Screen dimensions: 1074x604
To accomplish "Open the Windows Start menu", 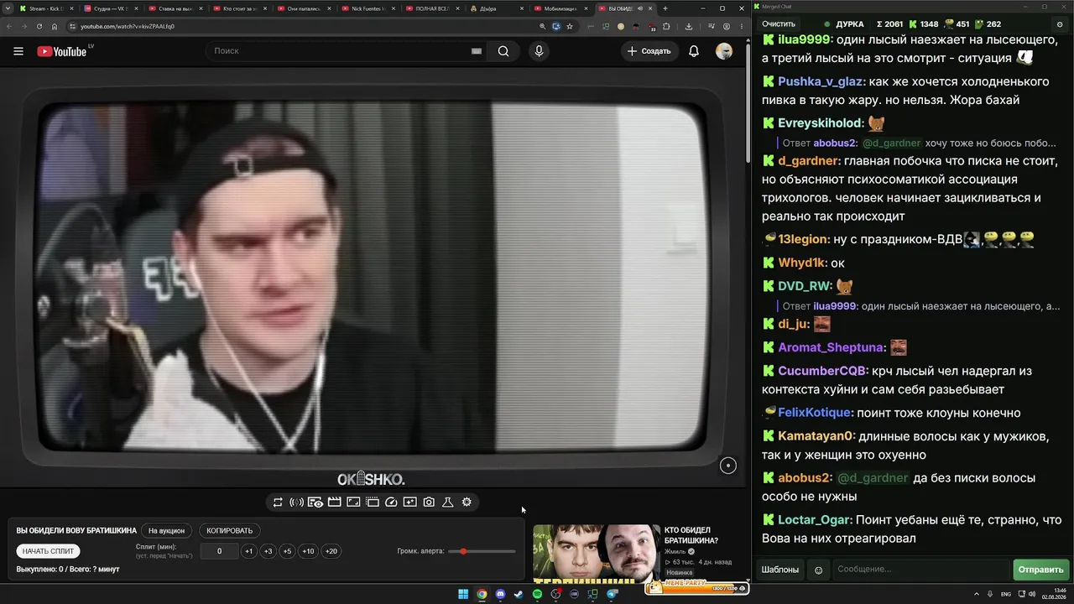I will coord(463,595).
